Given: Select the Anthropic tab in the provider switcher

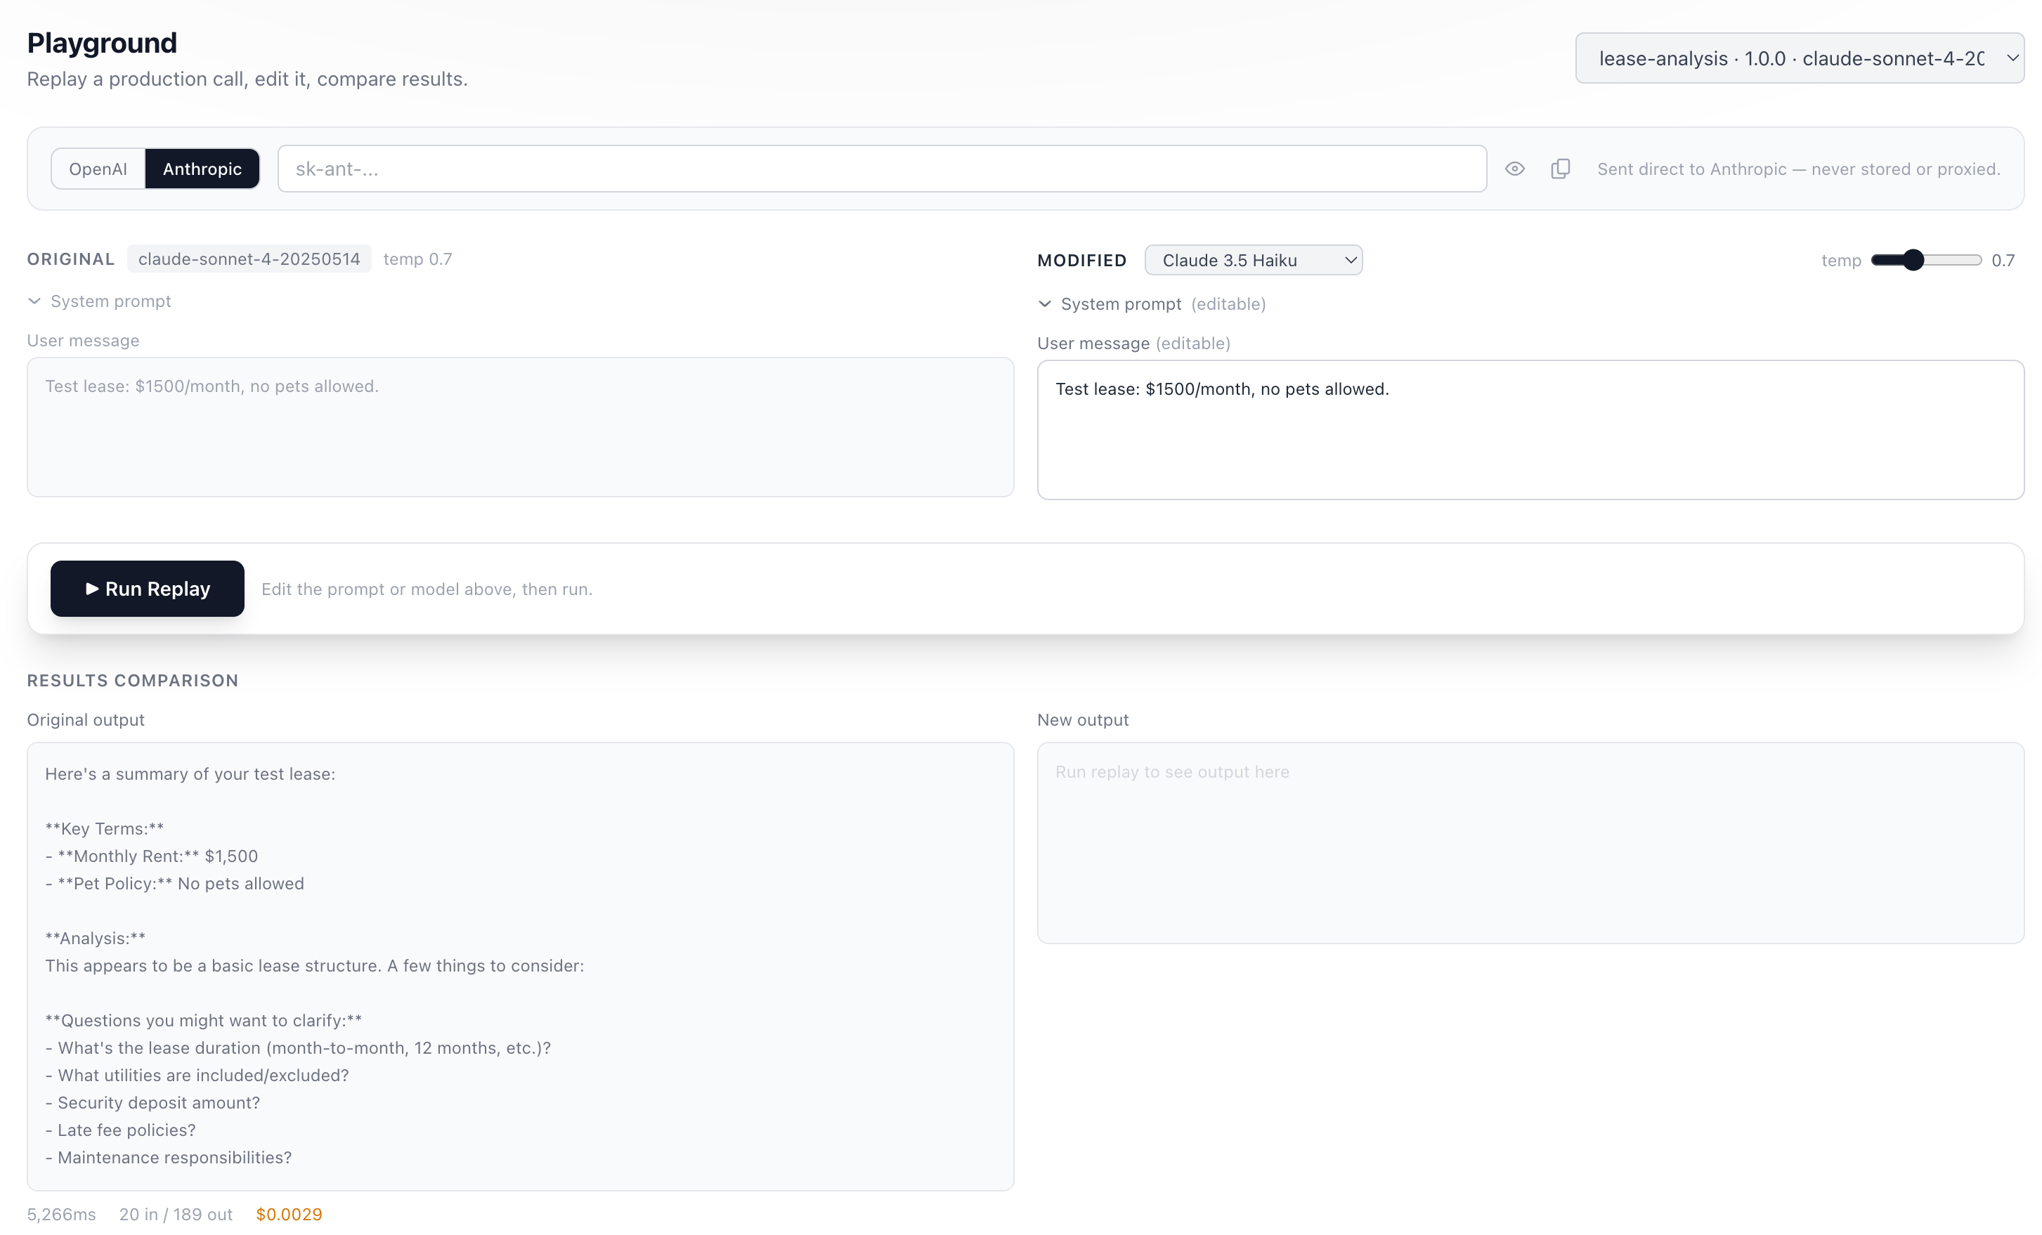Looking at the screenshot, I should (x=202, y=168).
